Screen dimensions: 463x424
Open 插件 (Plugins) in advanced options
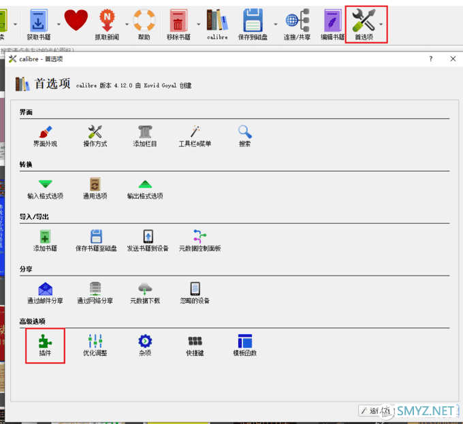[x=45, y=345]
